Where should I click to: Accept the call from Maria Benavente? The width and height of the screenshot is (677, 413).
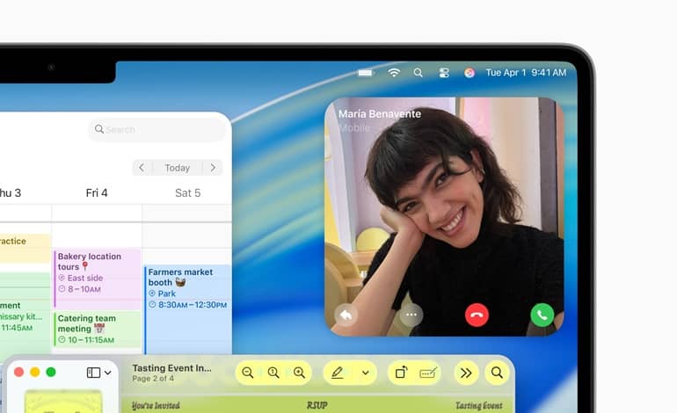pyautogui.click(x=542, y=315)
